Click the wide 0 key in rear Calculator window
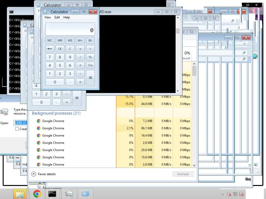266x199 pixels. [41, 102]
